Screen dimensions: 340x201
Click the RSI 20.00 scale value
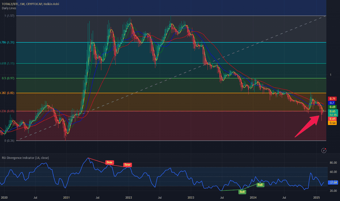(x=333, y=191)
